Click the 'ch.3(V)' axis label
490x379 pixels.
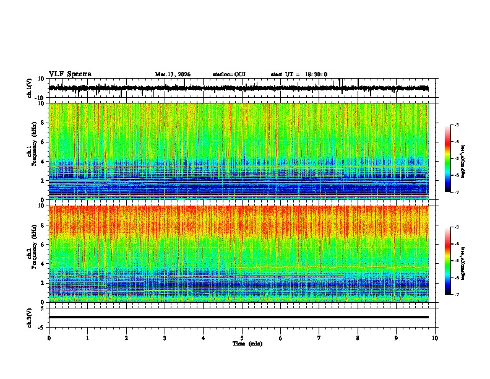click(30, 318)
